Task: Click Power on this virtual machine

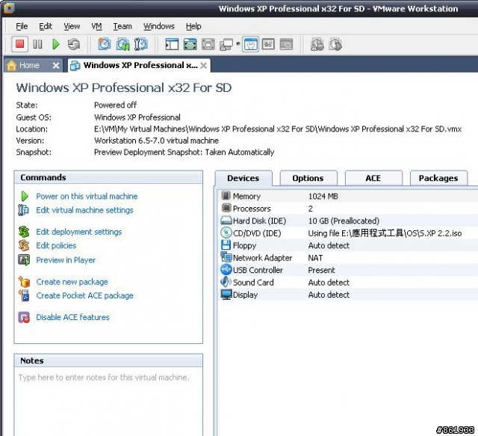Action: [87, 197]
